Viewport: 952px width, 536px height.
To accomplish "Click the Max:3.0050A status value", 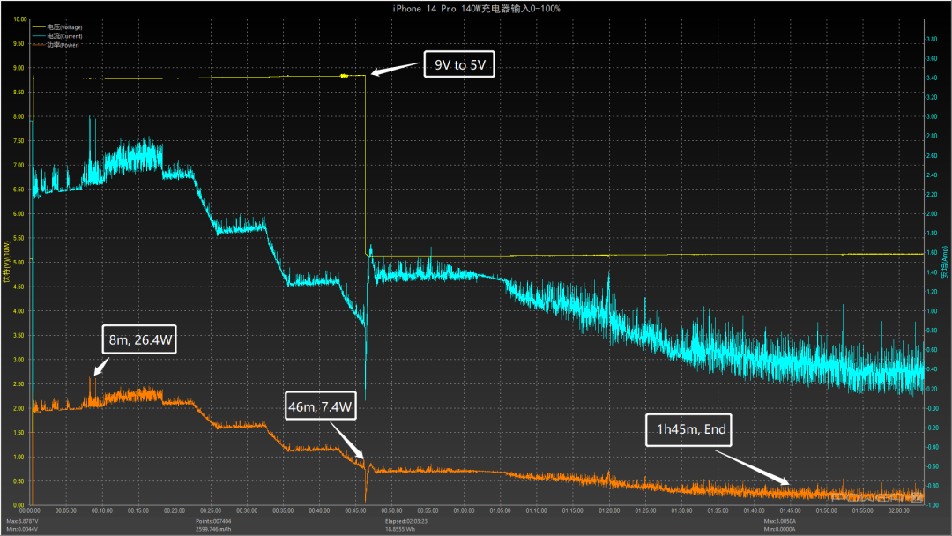I will tap(780, 521).
